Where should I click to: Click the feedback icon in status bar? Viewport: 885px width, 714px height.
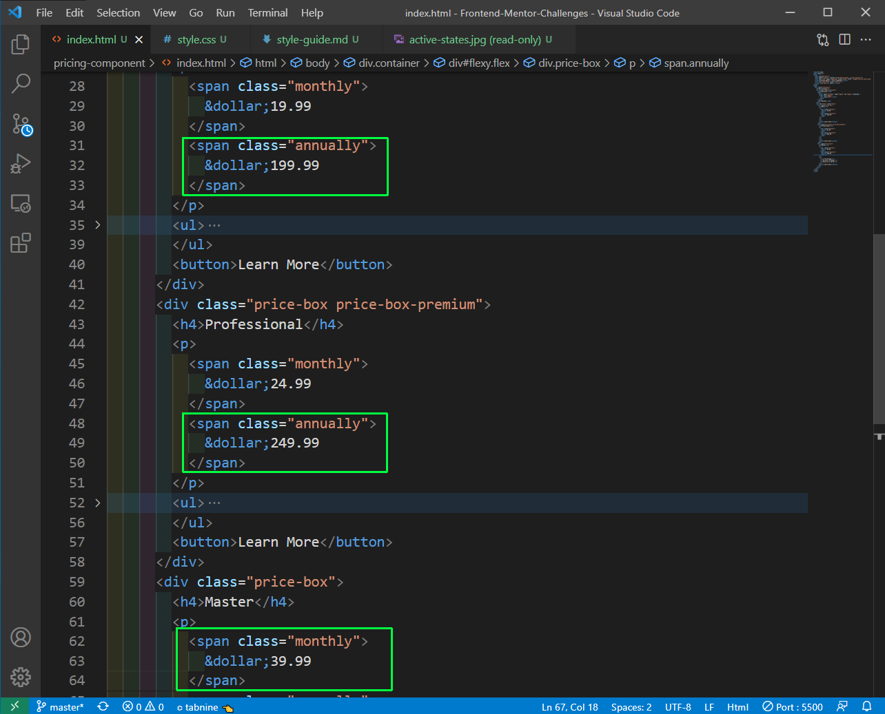842,706
